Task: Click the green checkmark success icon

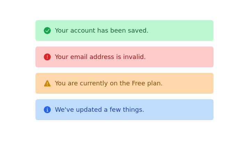Action: pyautogui.click(x=47, y=31)
